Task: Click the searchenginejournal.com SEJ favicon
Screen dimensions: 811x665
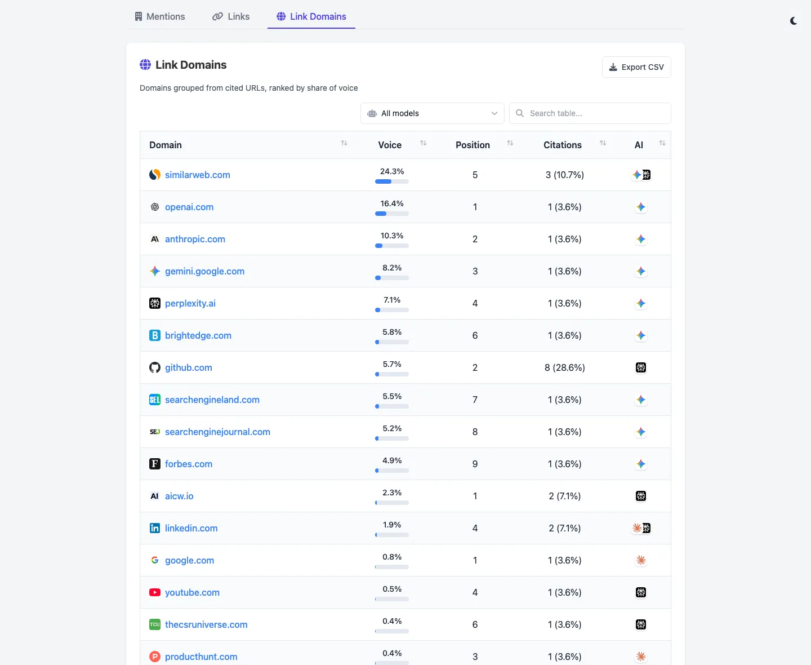Action: pos(155,432)
